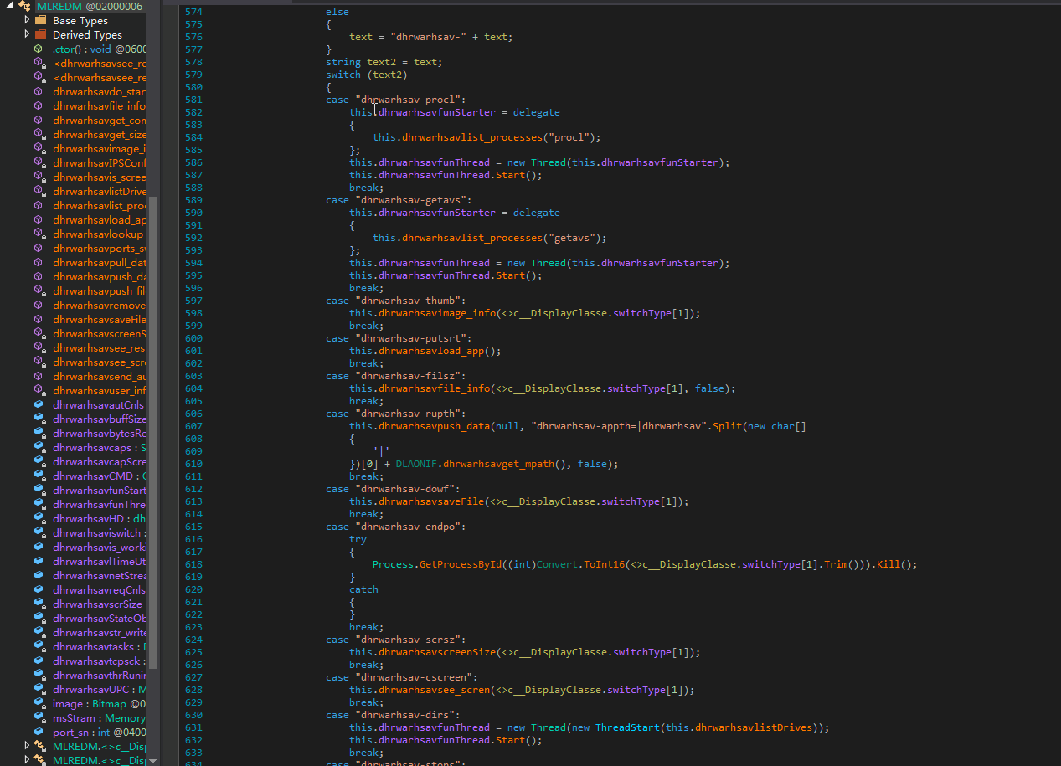Click the "dhrwarhsav-endpo" case string
Screen dimensions: 1061x766
point(407,527)
